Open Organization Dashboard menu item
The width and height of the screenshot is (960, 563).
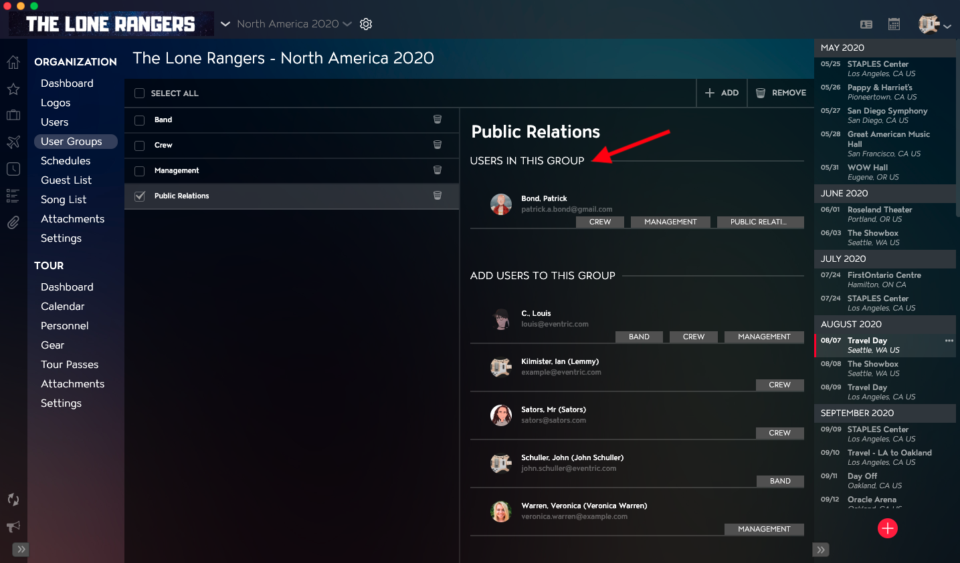[67, 83]
